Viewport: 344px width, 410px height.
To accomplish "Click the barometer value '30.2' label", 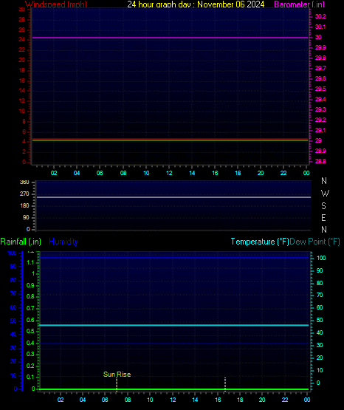I will 320,16.
